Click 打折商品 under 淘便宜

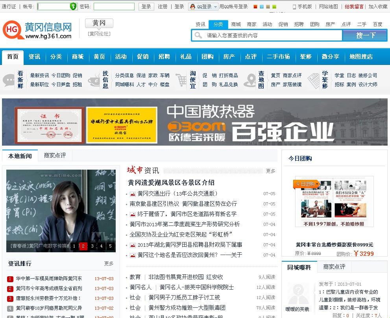(x=228, y=76)
